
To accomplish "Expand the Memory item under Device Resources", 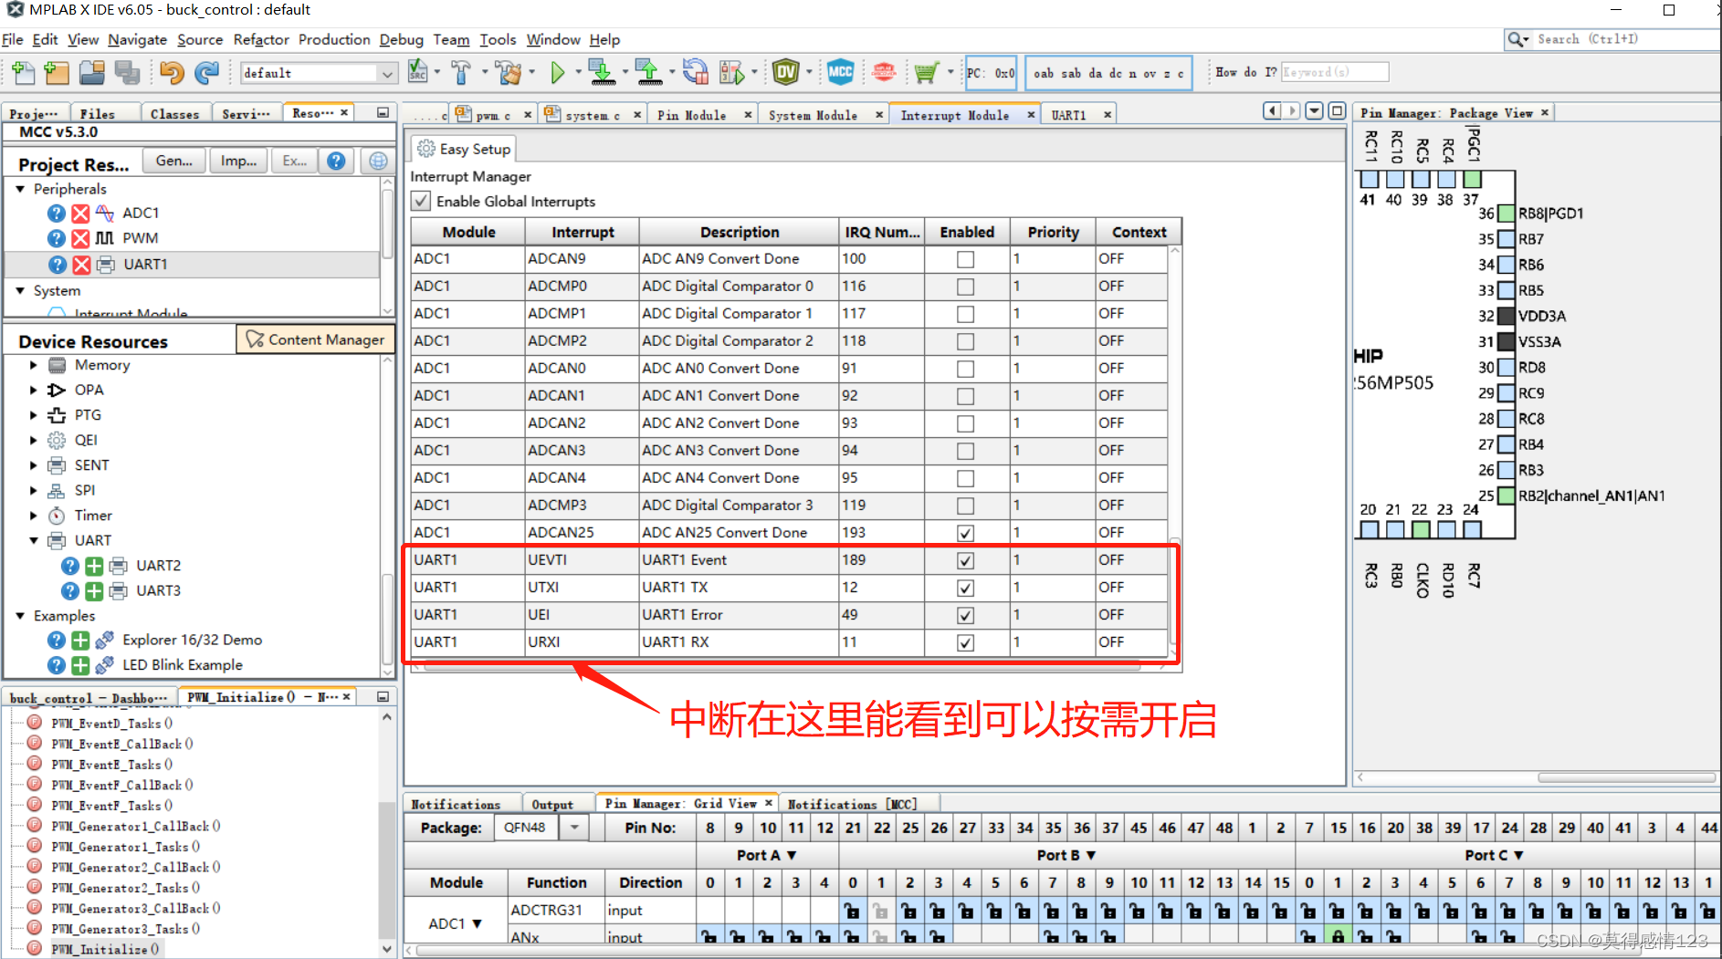I will tap(34, 365).
